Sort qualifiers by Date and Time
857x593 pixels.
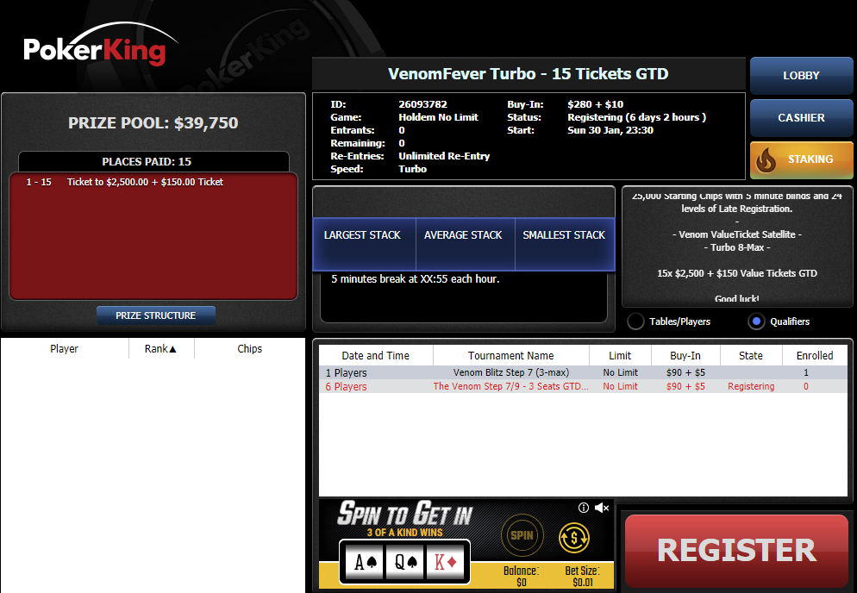[376, 355]
